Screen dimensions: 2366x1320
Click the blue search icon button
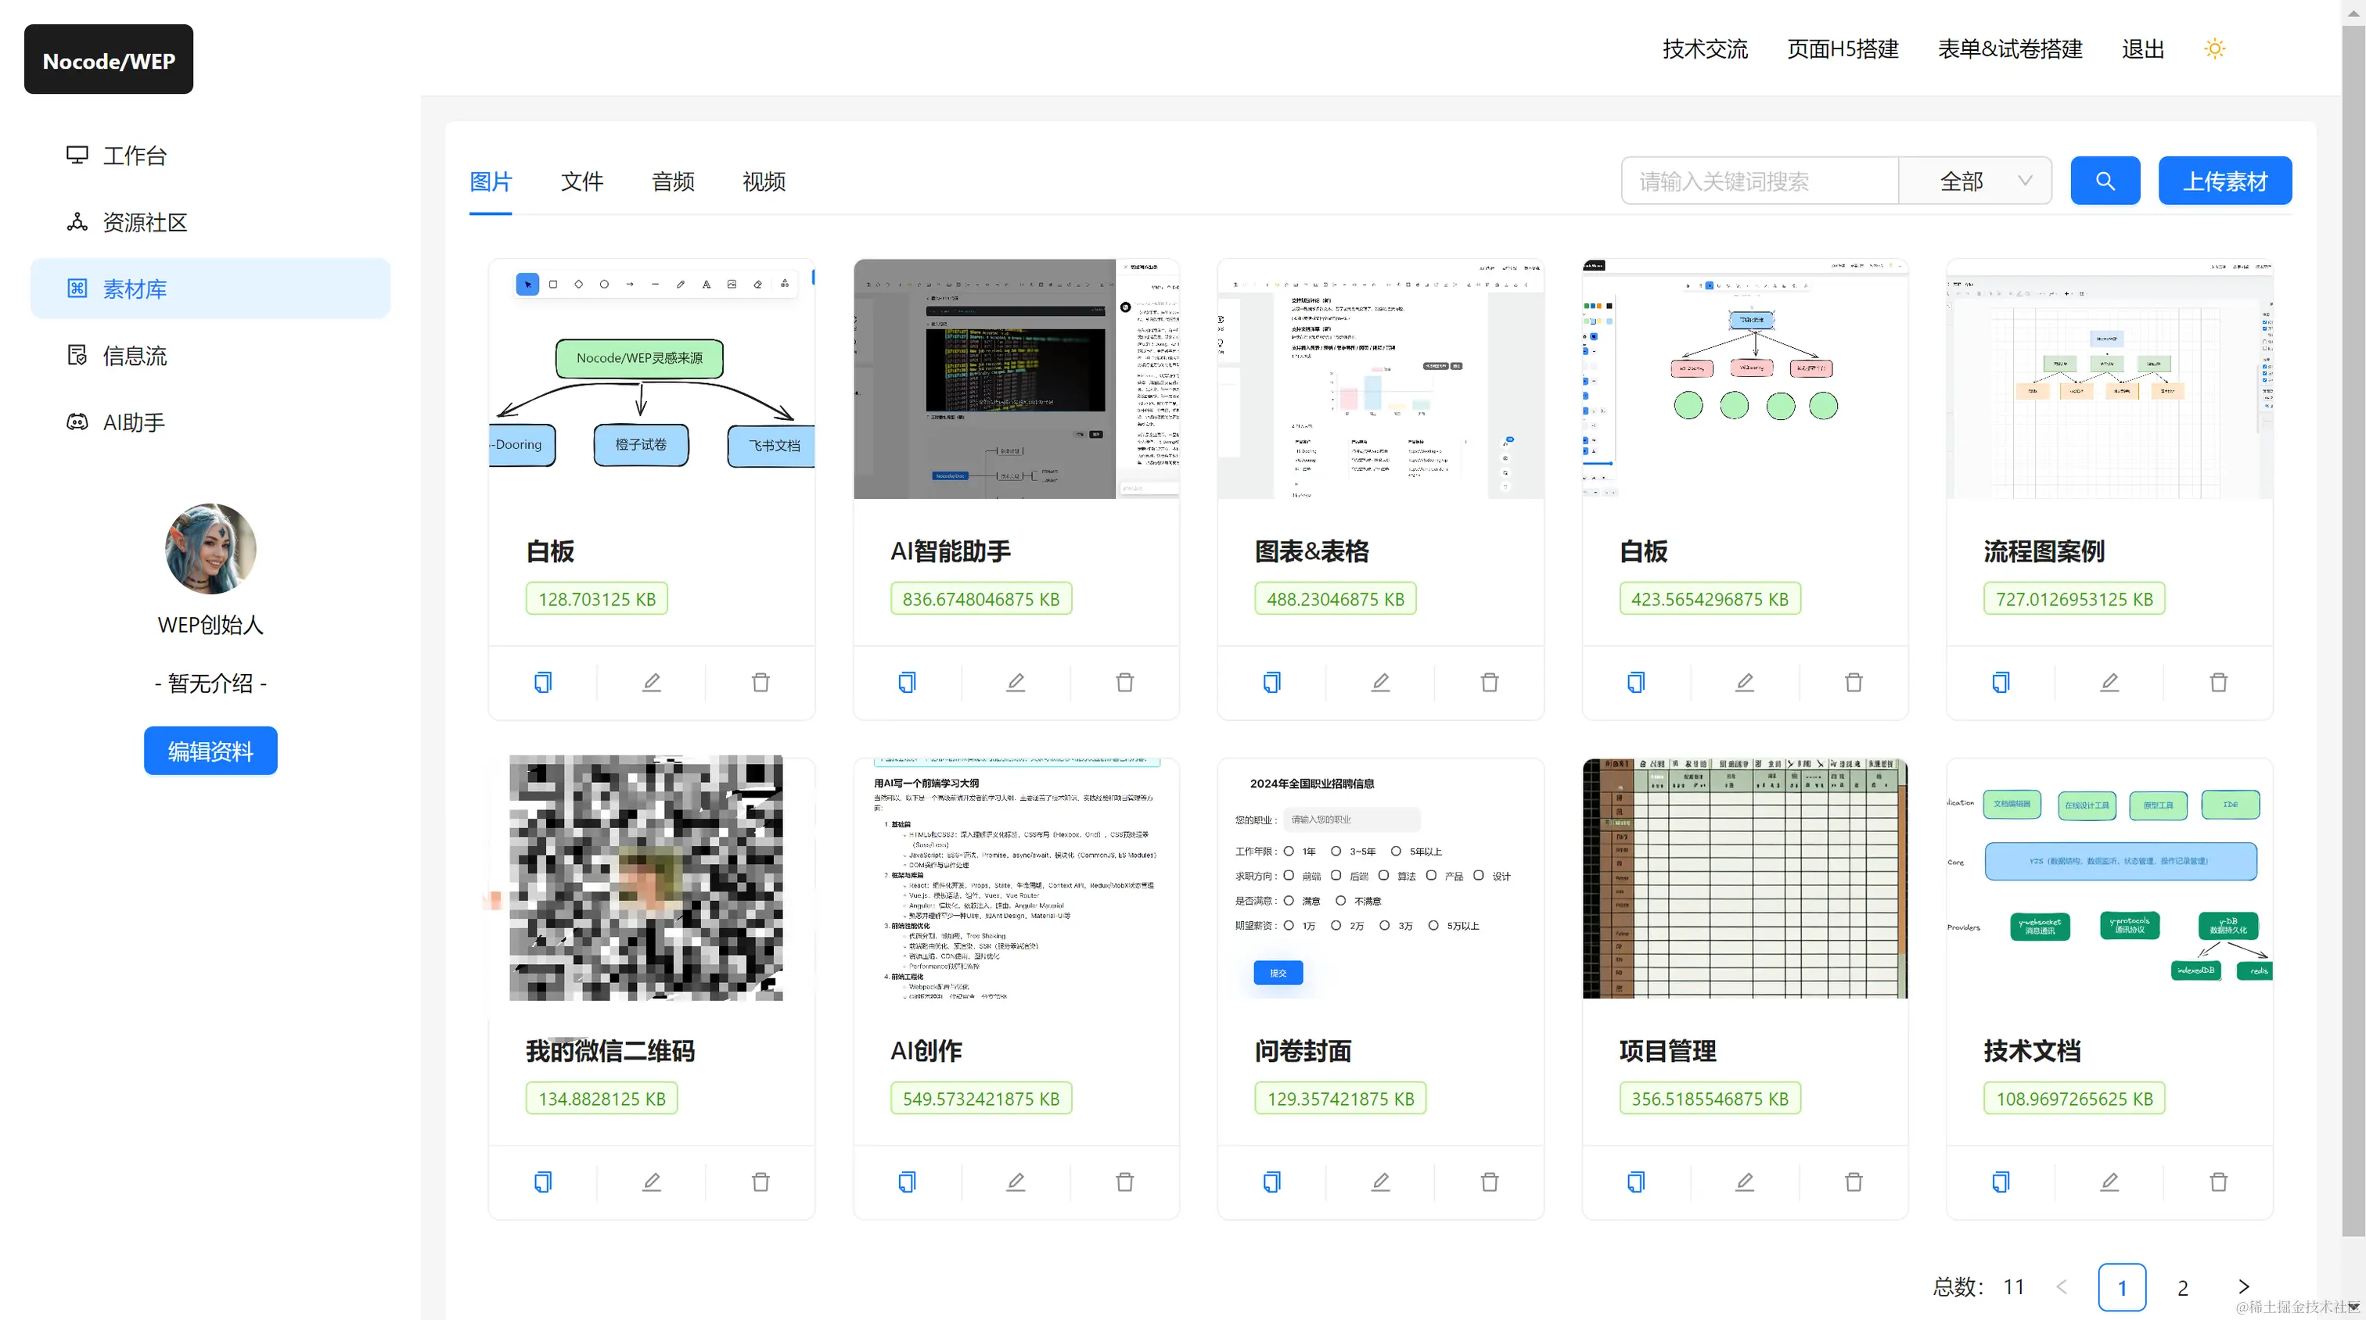click(x=2105, y=181)
